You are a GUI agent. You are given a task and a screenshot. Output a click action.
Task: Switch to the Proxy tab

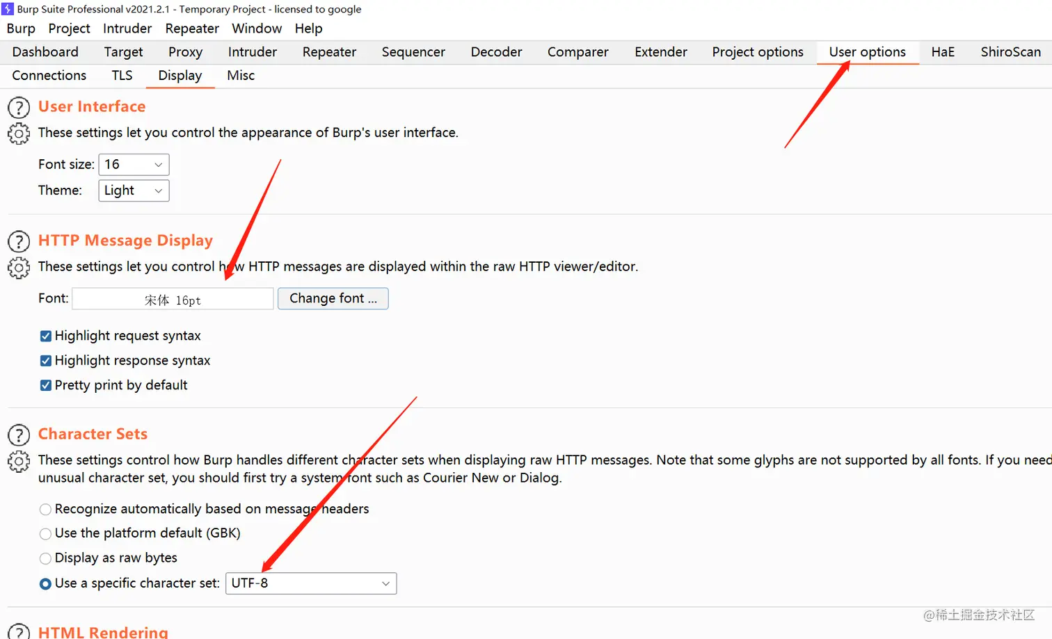click(x=185, y=52)
